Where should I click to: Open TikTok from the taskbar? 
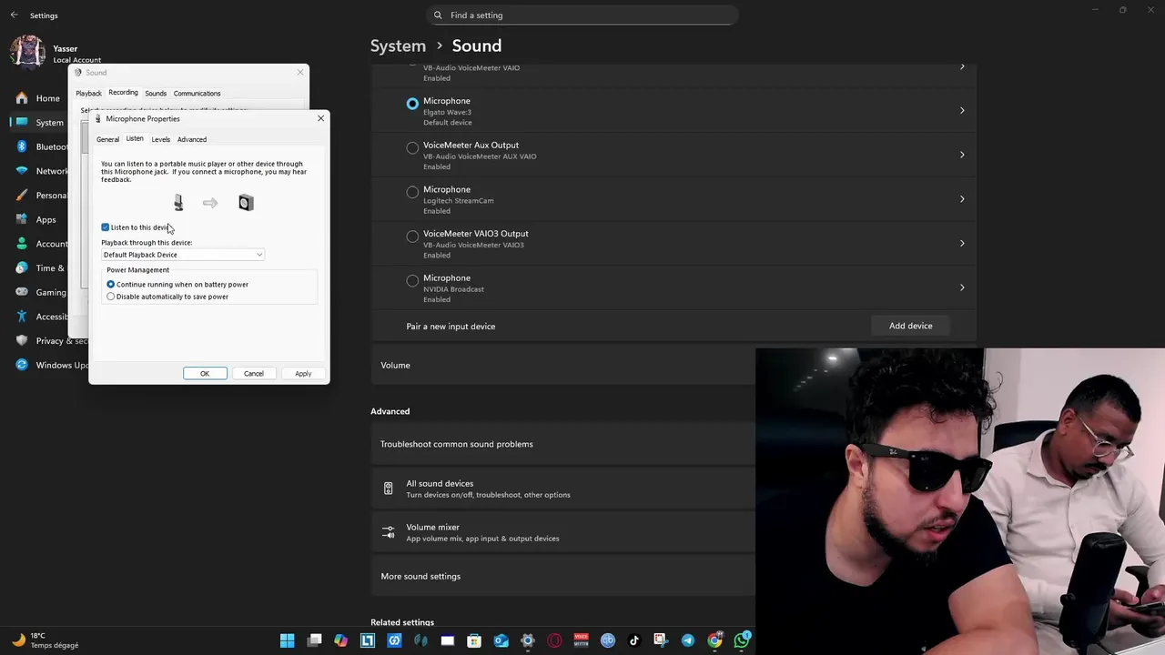634,640
